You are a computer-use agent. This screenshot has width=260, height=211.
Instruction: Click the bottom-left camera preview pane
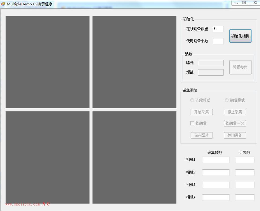pyautogui.click(x=47, y=157)
